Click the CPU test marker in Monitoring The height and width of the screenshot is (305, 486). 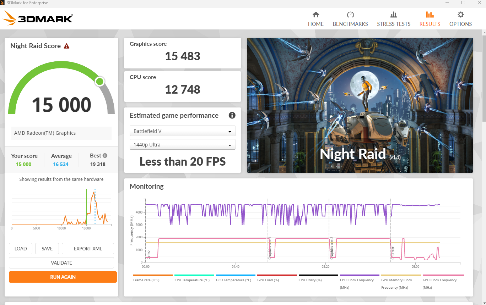pyautogui.click(x=393, y=253)
